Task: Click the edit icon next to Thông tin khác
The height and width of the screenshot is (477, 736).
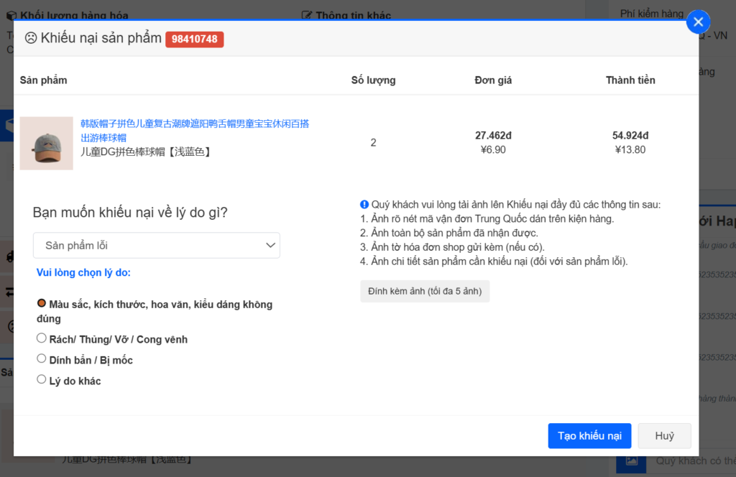Action: [307, 15]
